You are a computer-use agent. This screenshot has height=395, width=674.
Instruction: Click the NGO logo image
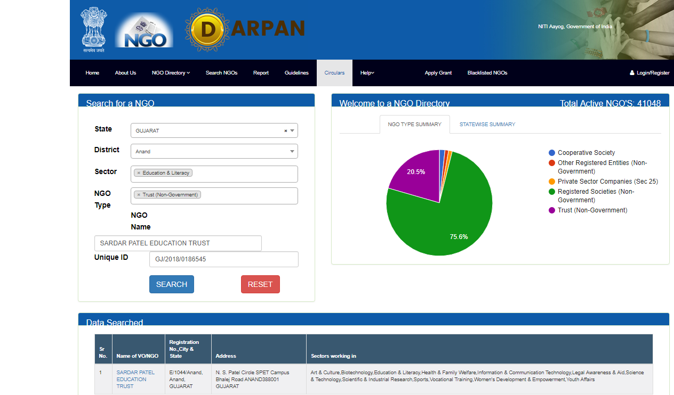(x=144, y=30)
